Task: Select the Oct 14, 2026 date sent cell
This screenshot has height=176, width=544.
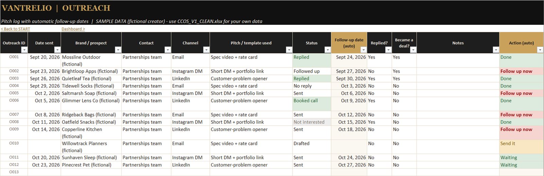Action: 45,133
